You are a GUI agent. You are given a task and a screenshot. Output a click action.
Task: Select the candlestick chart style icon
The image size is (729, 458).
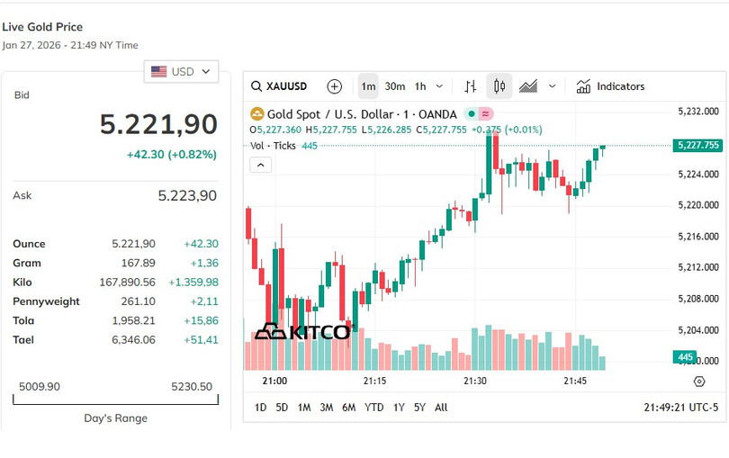pos(499,86)
